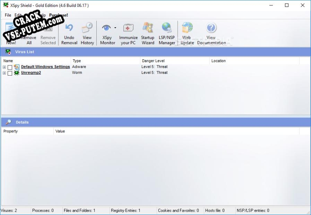Sort virus list by Type column

[105, 61]
